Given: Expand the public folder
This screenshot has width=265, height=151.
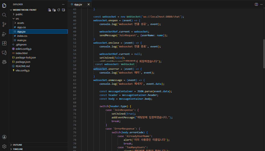Looking at the screenshot, I should click(x=19, y=14).
